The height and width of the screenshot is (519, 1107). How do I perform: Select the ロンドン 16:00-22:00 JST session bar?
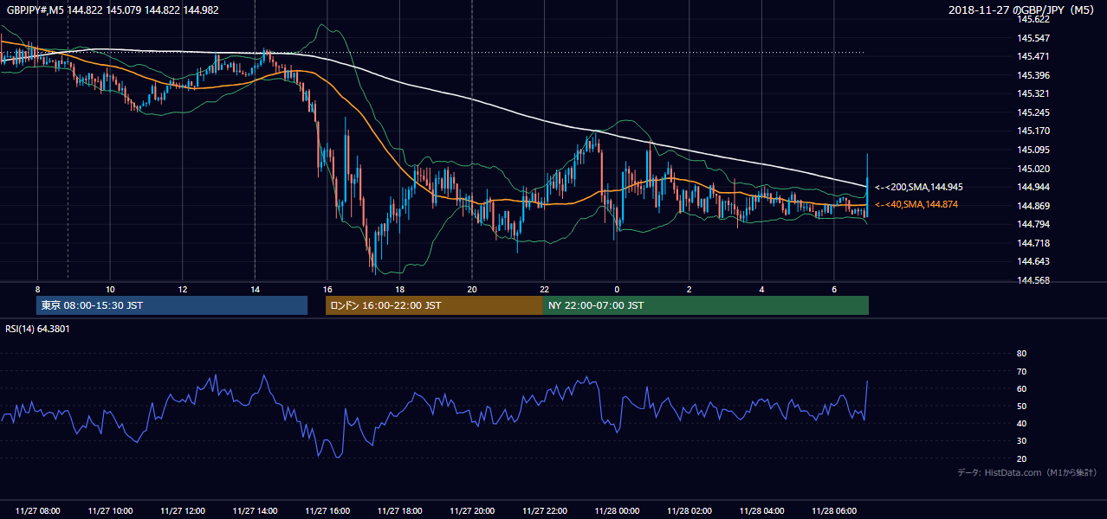[434, 305]
